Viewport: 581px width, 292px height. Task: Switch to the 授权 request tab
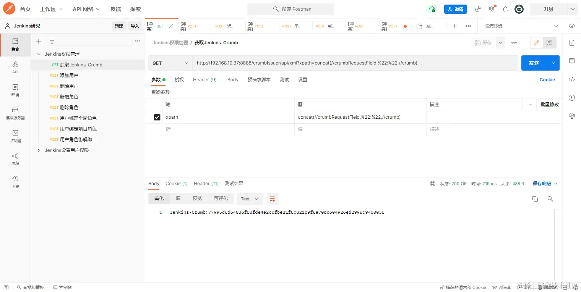click(179, 80)
